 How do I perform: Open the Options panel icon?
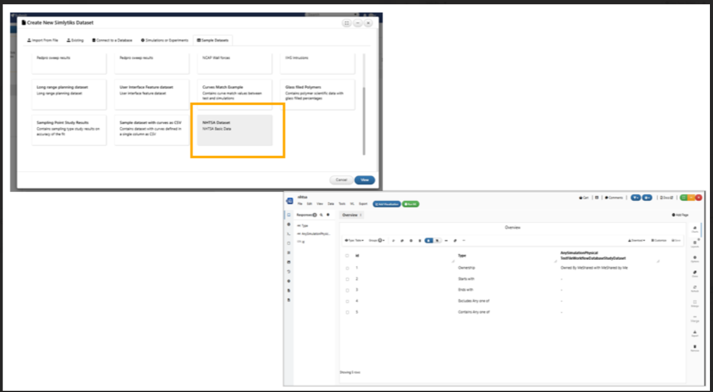(x=695, y=259)
